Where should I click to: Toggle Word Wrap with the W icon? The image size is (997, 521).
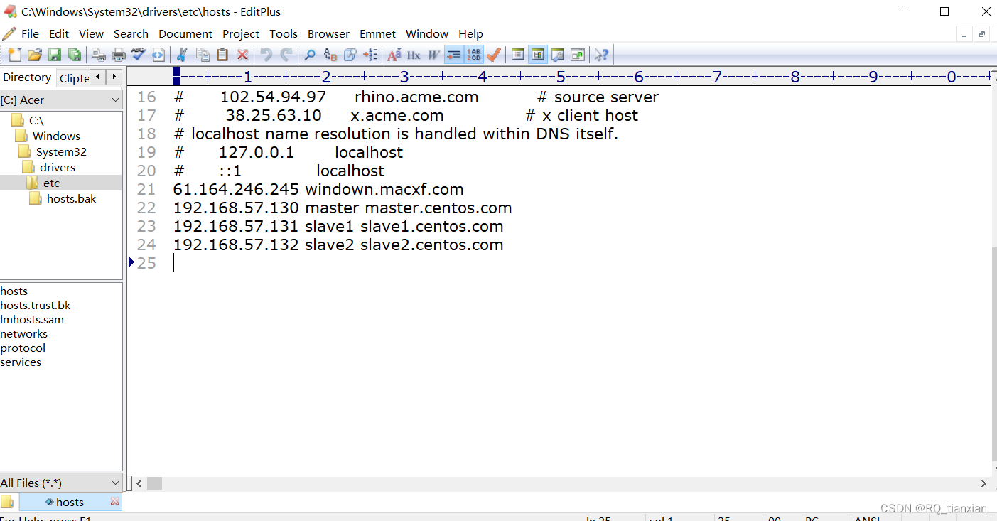(x=433, y=55)
